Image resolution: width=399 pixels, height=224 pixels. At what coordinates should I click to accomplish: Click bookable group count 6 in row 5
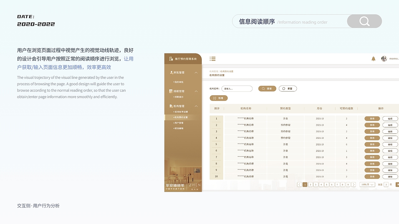point(347,144)
